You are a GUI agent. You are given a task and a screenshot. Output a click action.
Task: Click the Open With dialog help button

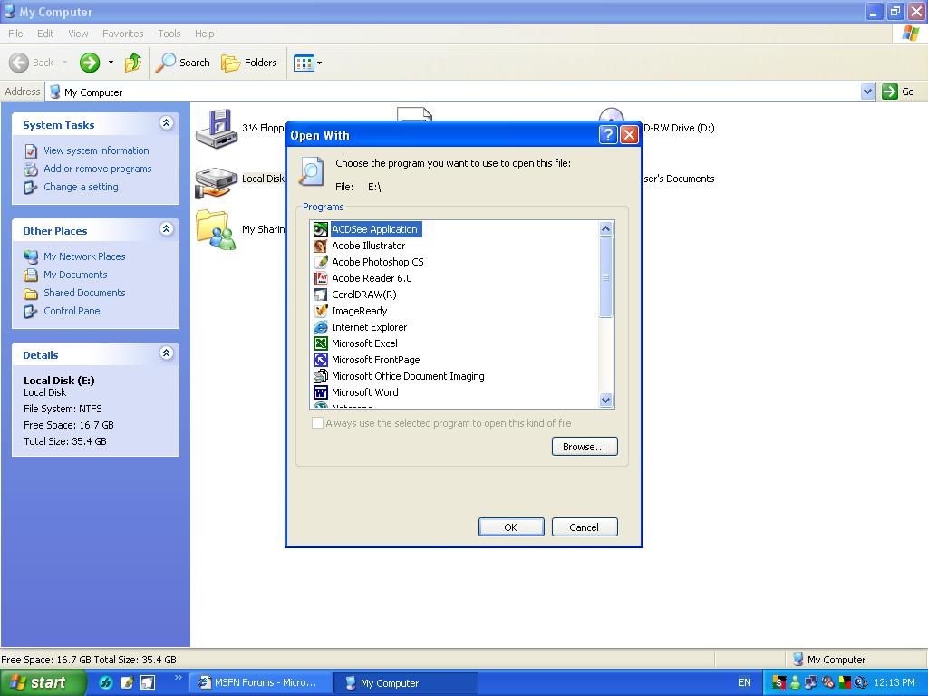coord(608,135)
